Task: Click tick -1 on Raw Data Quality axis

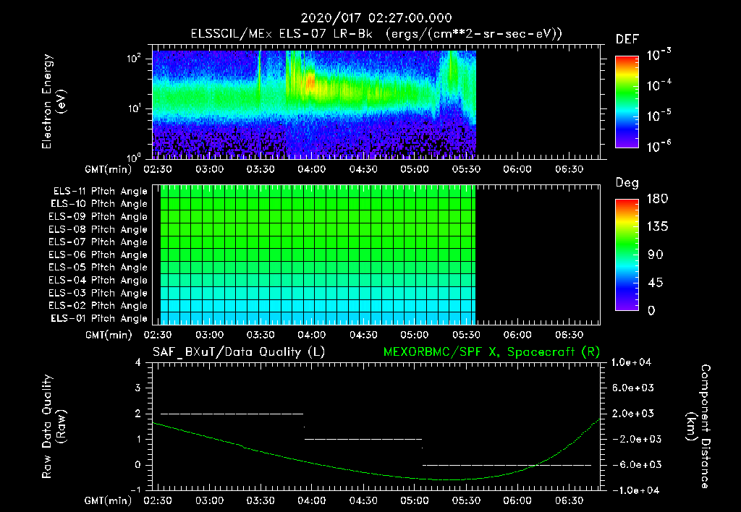Action: [135, 490]
